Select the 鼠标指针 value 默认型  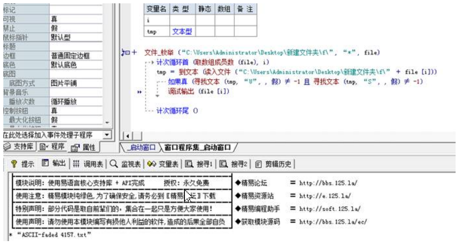tap(76, 37)
